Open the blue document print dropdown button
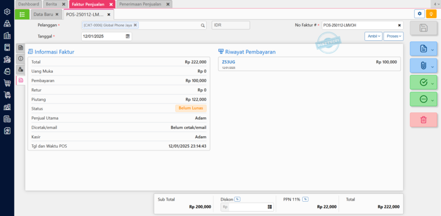 coord(423,48)
